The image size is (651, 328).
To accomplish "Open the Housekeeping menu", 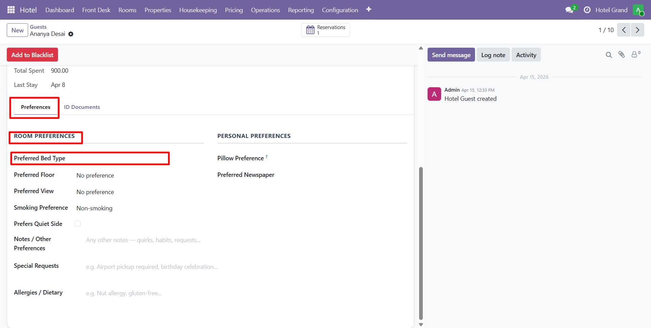I will point(198,10).
